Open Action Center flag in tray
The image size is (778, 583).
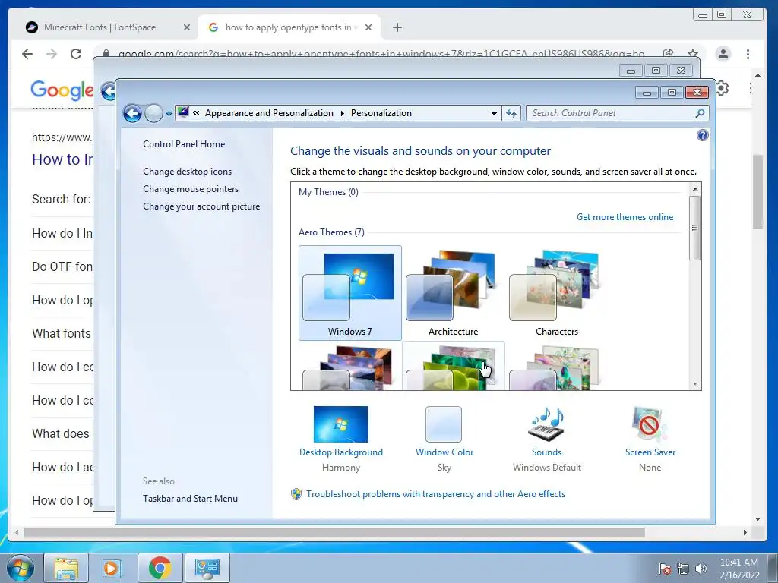(664, 569)
